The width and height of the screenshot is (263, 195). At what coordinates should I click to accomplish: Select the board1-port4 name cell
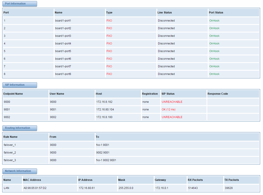click(63, 43)
